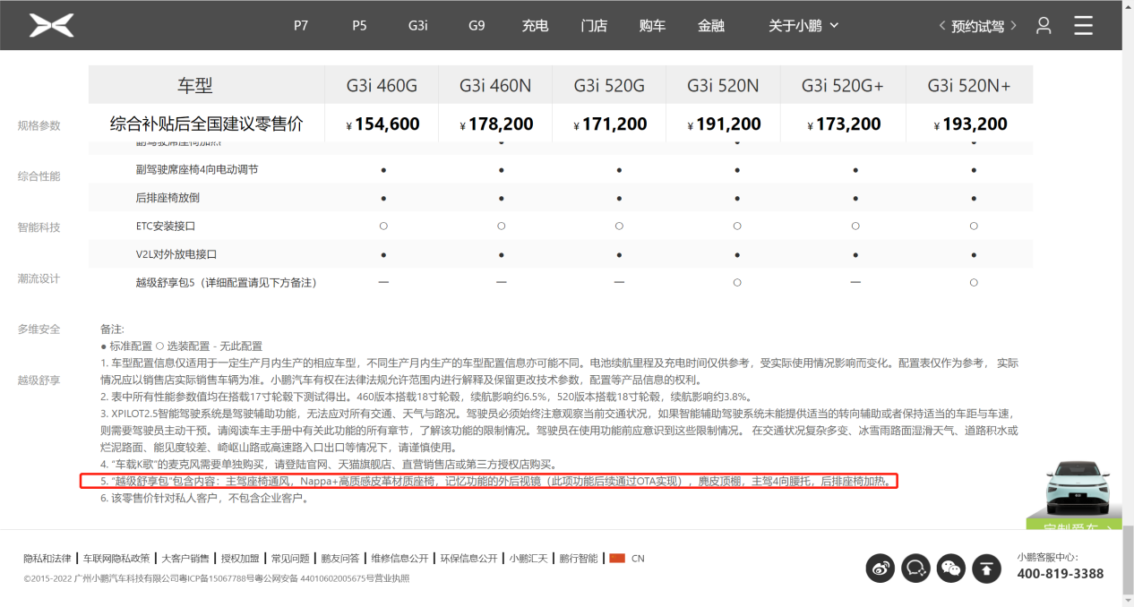Open the 鹏行智能 footer link
This screenshot has width=1134, height=607.
pos(579,558)
